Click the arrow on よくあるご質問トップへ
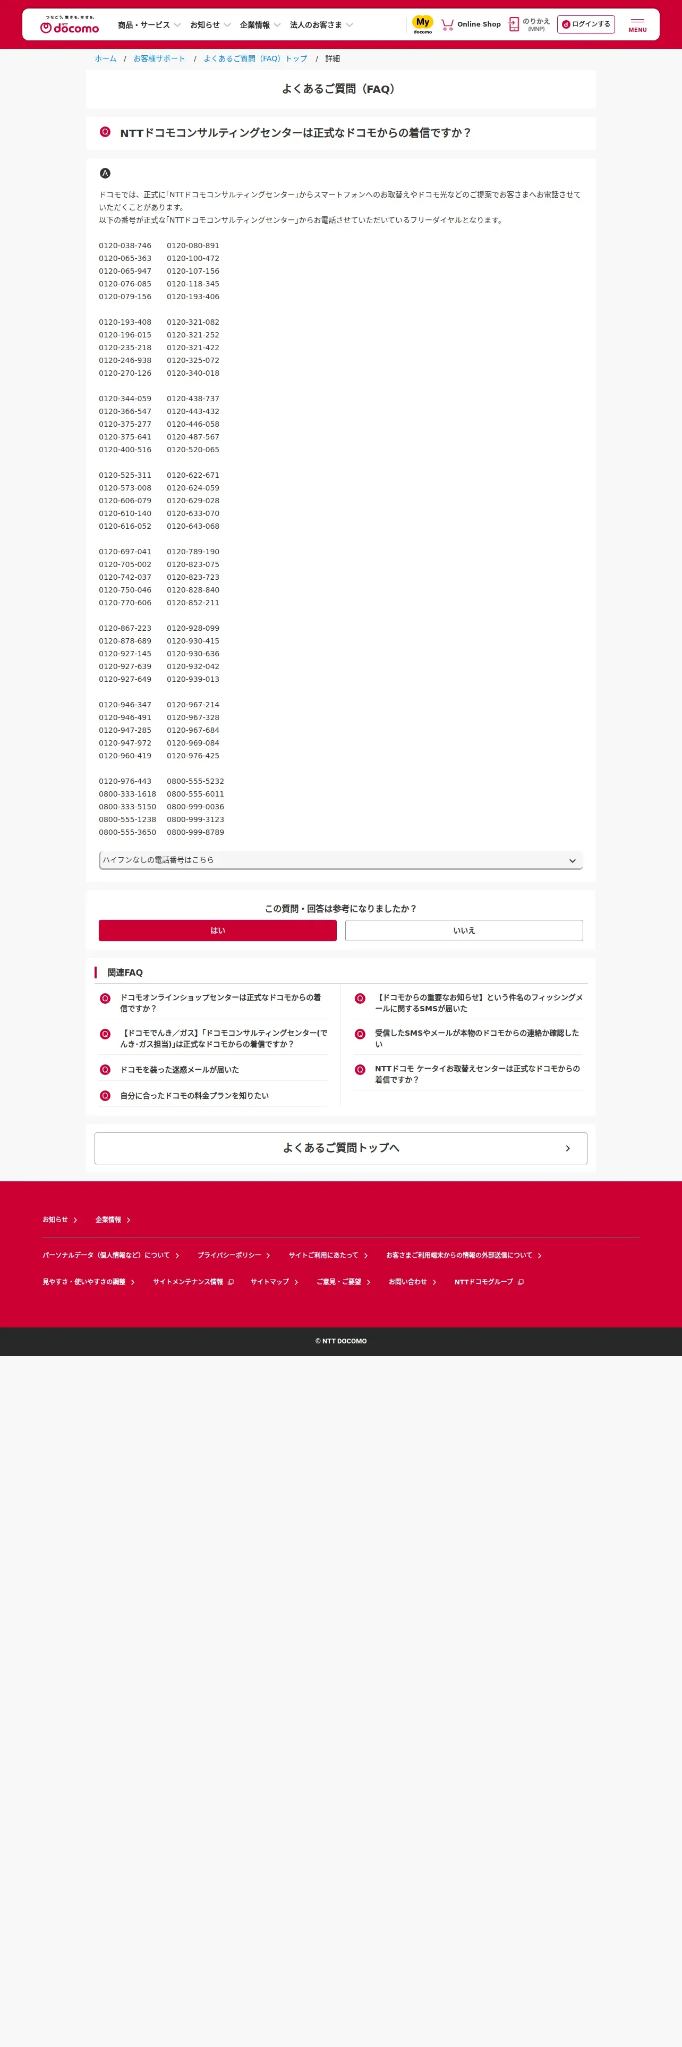This screenshot has width=682, height=2047. coord(568,1148)
